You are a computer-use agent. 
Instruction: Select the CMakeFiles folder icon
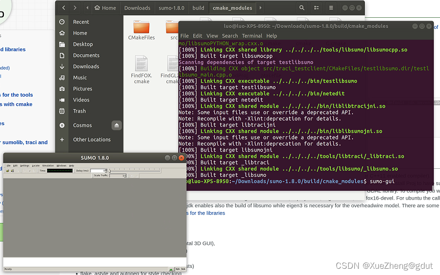click(141, 27)
